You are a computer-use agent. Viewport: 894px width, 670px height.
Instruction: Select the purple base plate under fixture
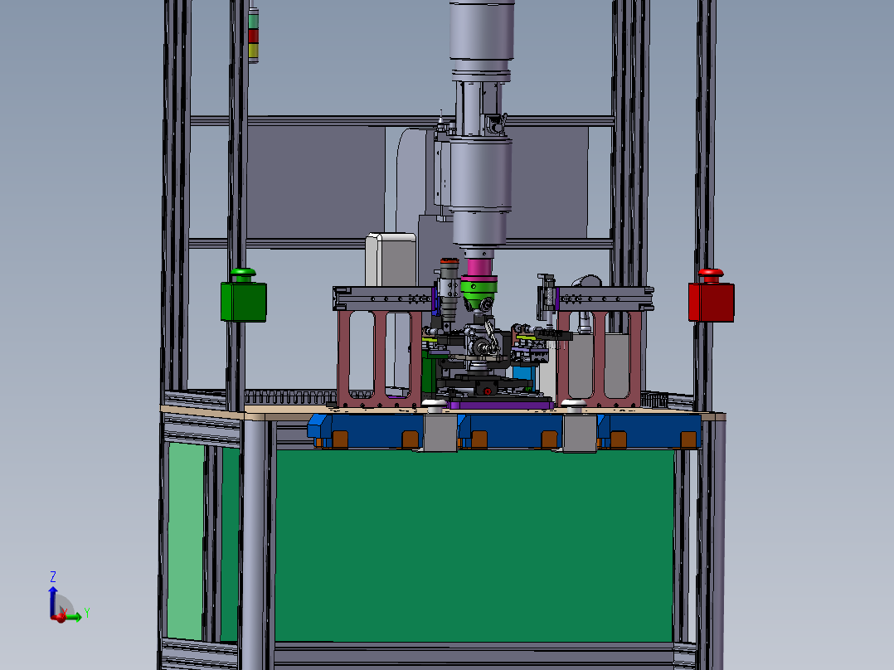[500, 405]
